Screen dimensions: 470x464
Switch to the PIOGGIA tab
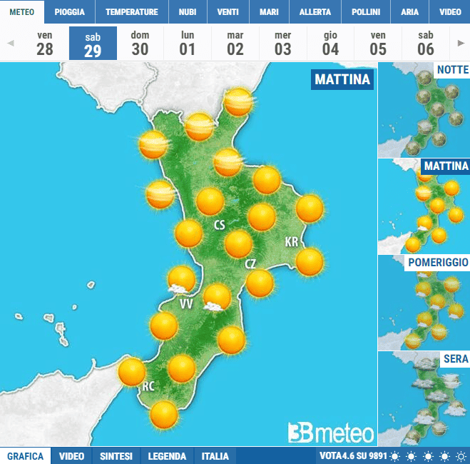[70, 12]
